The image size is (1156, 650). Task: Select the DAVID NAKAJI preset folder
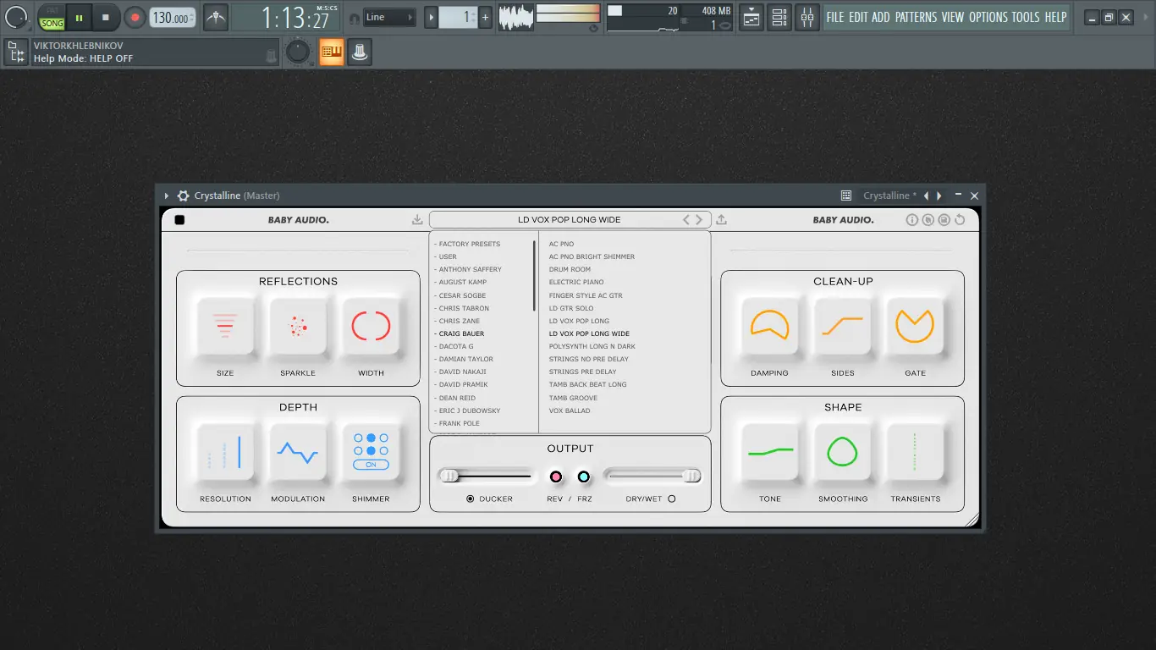click(x=462, y=372)
